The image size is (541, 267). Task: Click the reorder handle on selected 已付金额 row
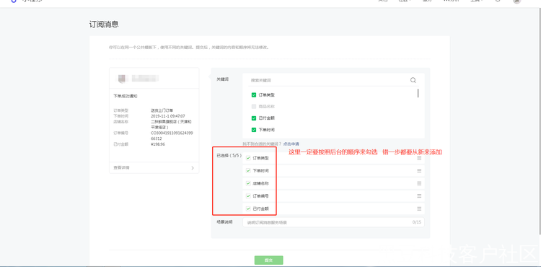coord(419,209)
